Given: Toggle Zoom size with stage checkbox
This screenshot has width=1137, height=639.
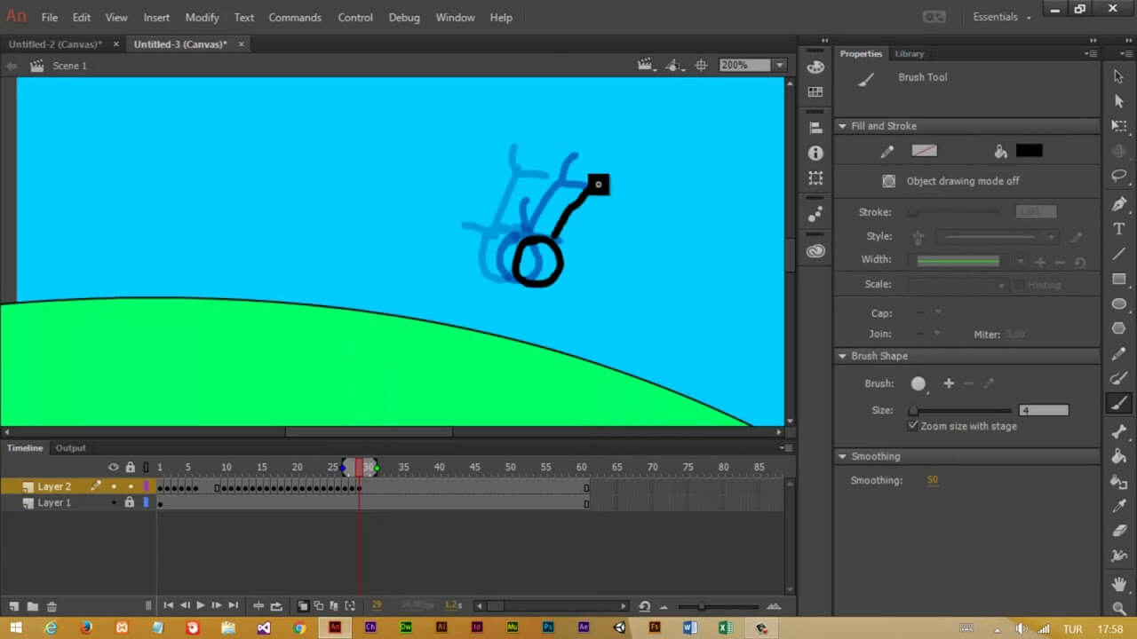Looking at the screenshot, I should (913, 426).
